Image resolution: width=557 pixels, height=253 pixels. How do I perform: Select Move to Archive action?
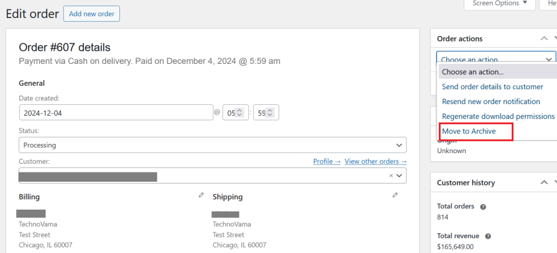(x=469, y=131)
